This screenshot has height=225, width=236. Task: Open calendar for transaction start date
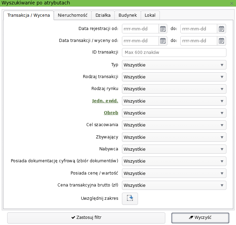163,41
